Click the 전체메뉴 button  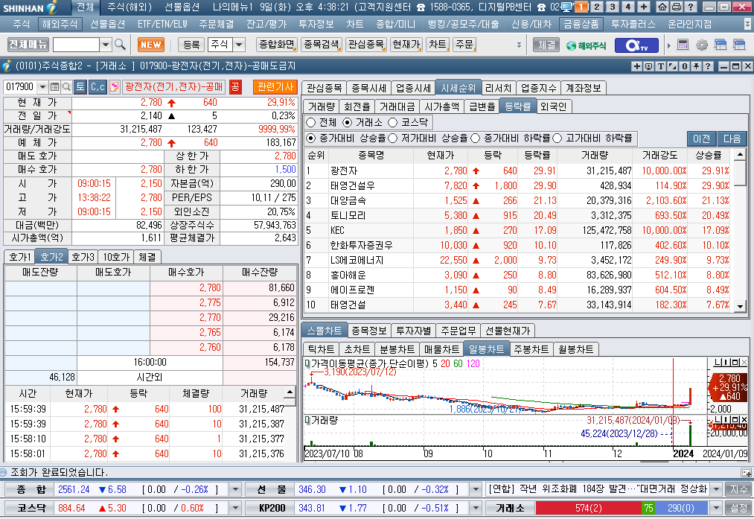pos(28,44)
